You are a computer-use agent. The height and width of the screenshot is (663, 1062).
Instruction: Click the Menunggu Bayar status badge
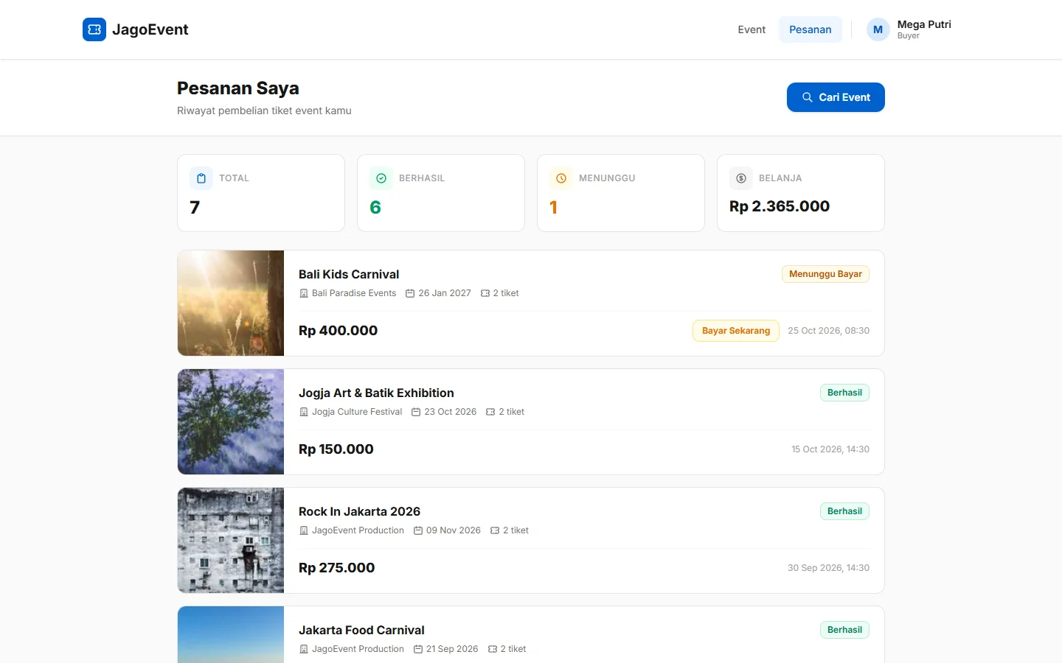coord(825,274)
